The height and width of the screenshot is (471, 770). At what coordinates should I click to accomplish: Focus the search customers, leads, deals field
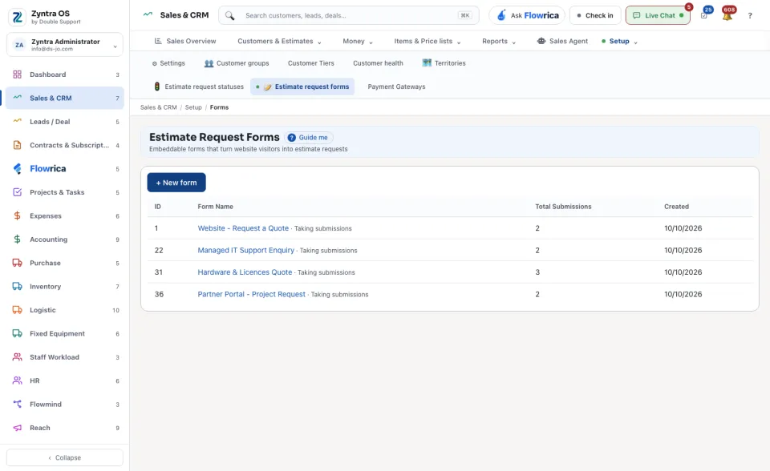pyautogui.click(x=349, y=16)
